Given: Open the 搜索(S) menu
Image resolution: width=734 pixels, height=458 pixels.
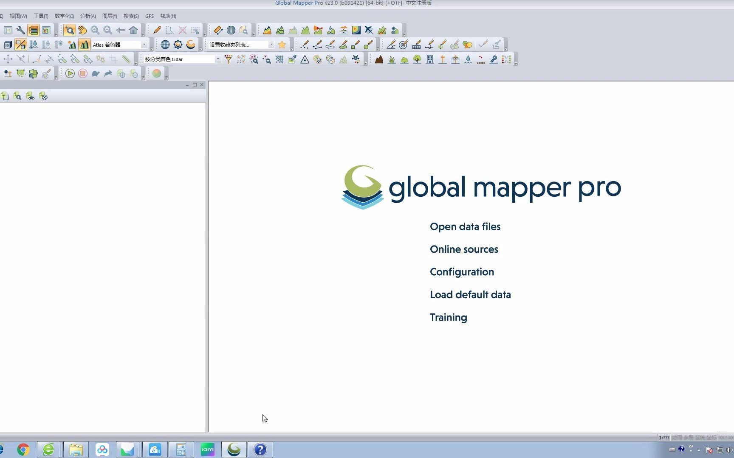Looking at the screenshot, I should pos(131,16).
